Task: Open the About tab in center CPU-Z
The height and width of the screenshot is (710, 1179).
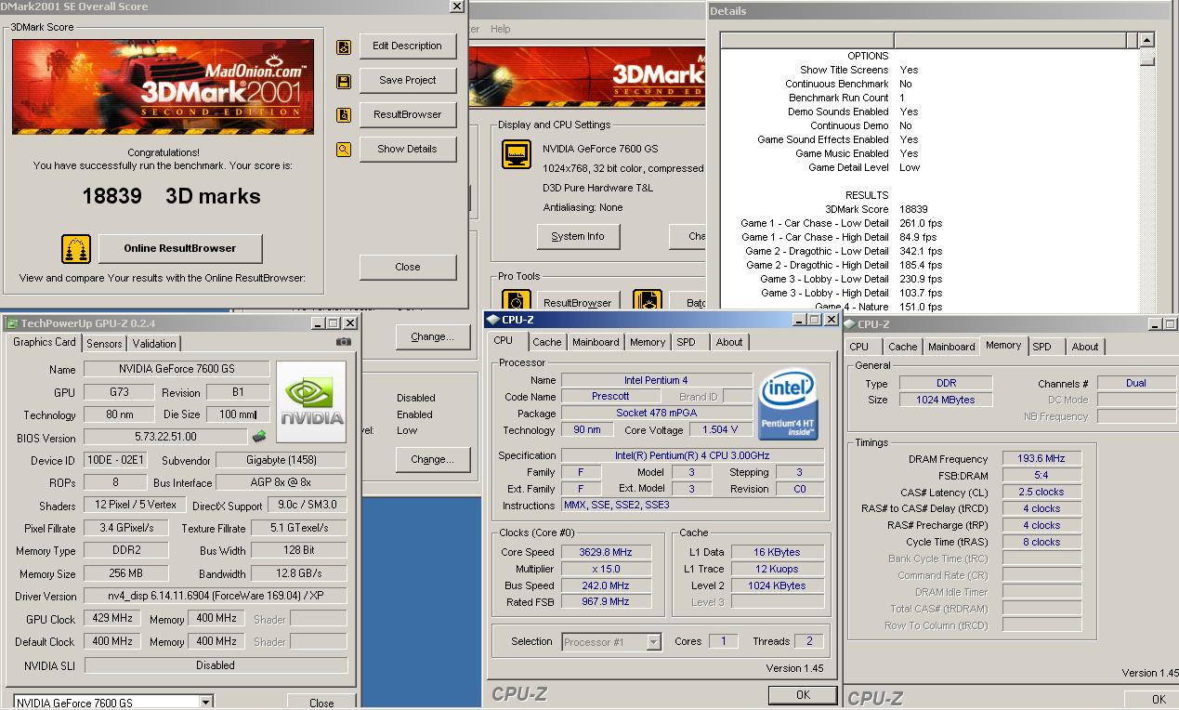Action: tap(729, 342)
